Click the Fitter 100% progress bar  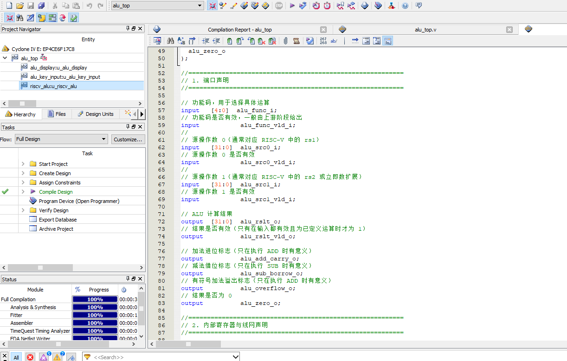pos(95,315)
